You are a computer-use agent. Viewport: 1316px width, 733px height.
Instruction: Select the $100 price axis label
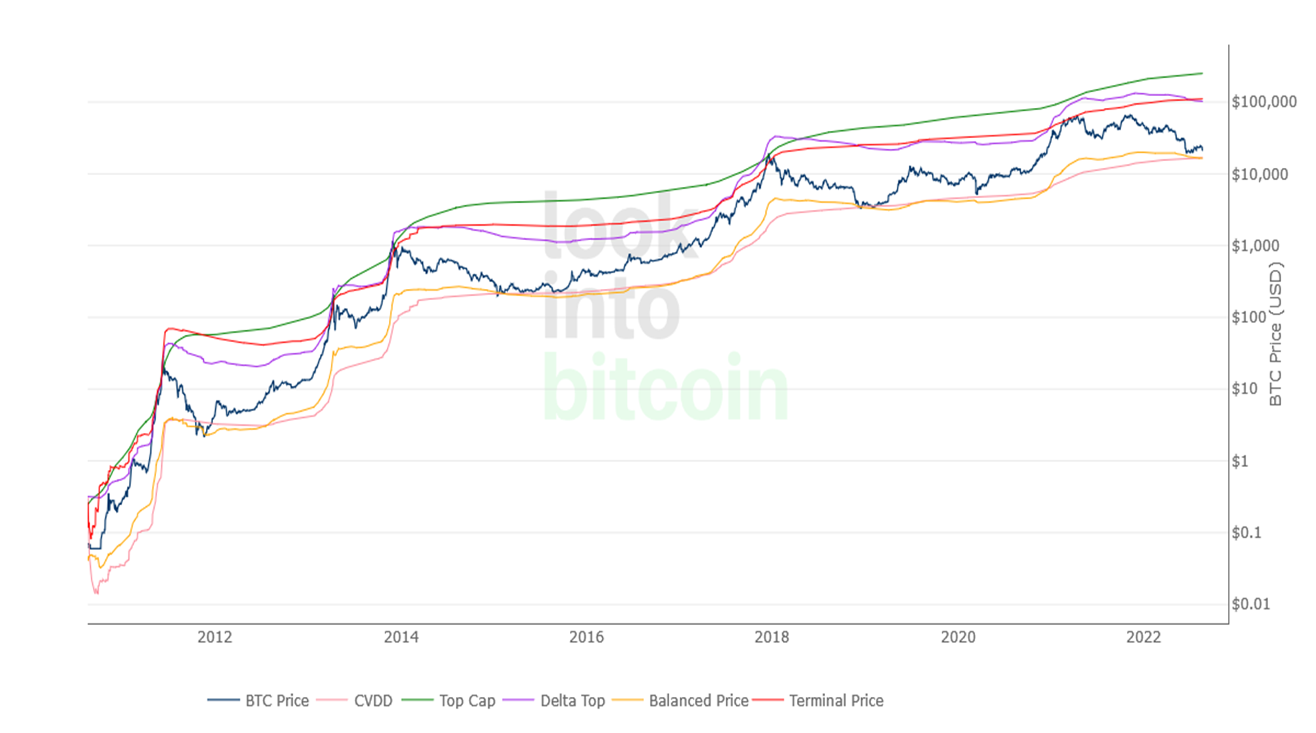[1249, 318]
